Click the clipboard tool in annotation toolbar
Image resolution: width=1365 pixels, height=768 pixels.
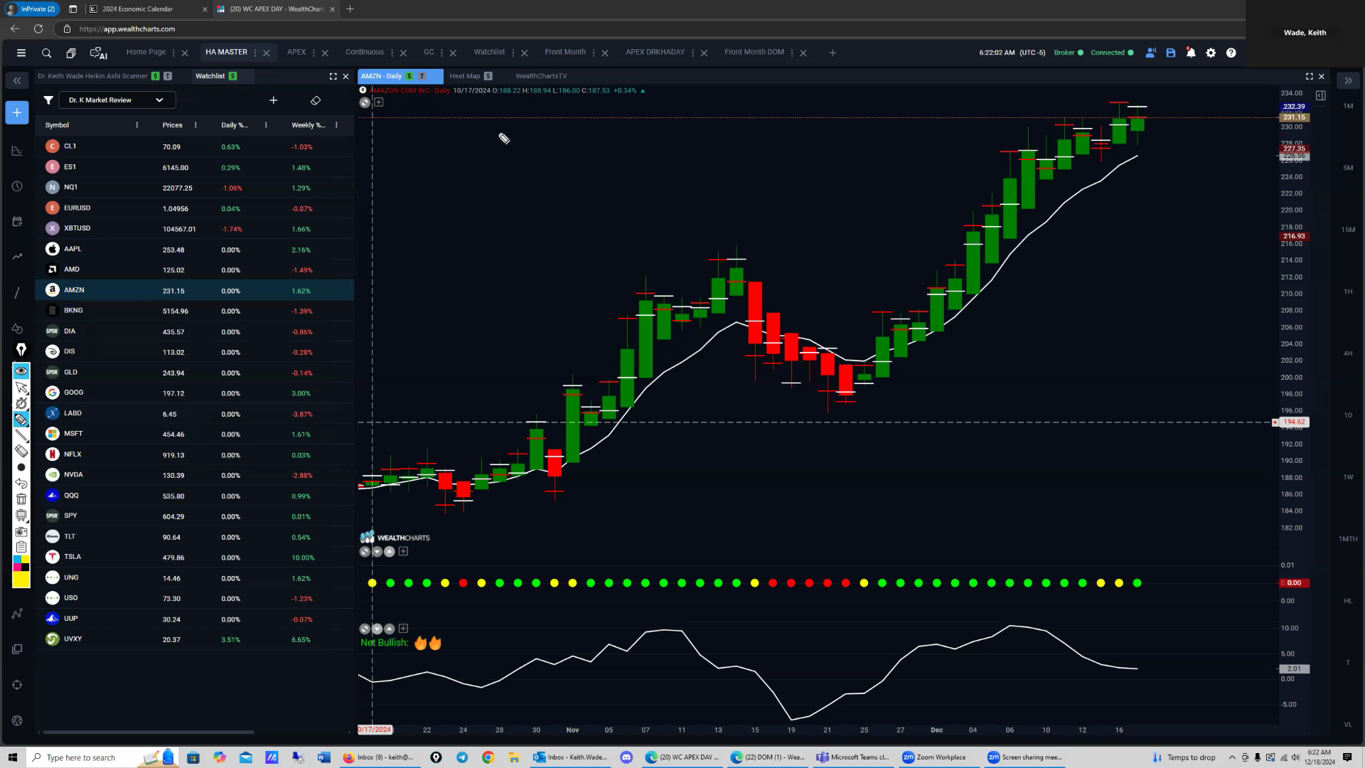pos(21,547)
